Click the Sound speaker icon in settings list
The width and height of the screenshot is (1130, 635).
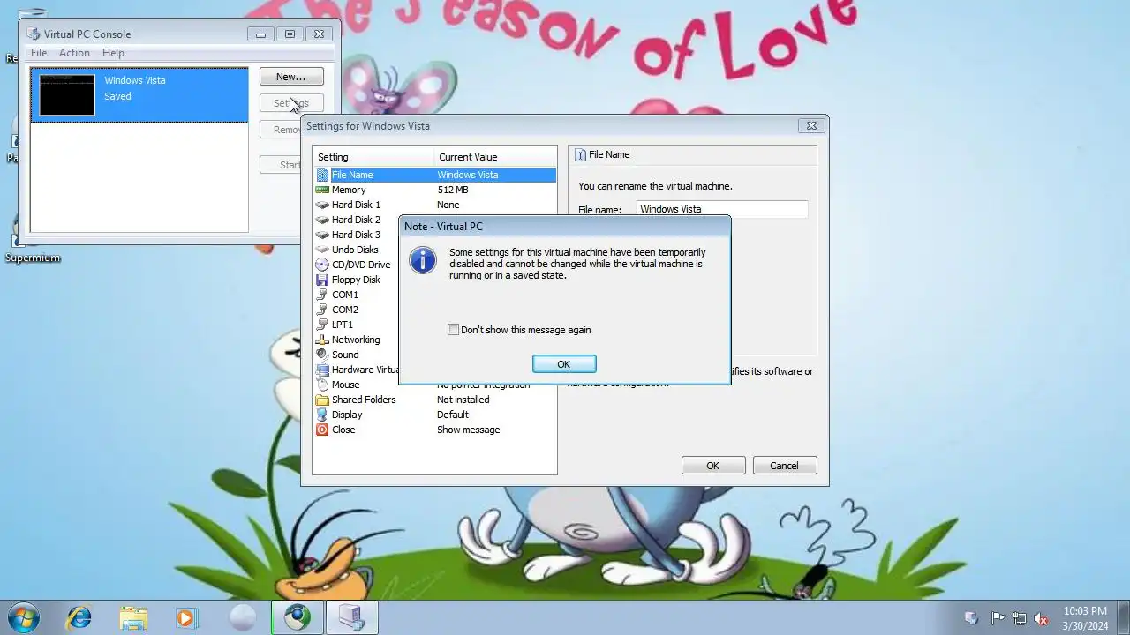tap(322, 355)
